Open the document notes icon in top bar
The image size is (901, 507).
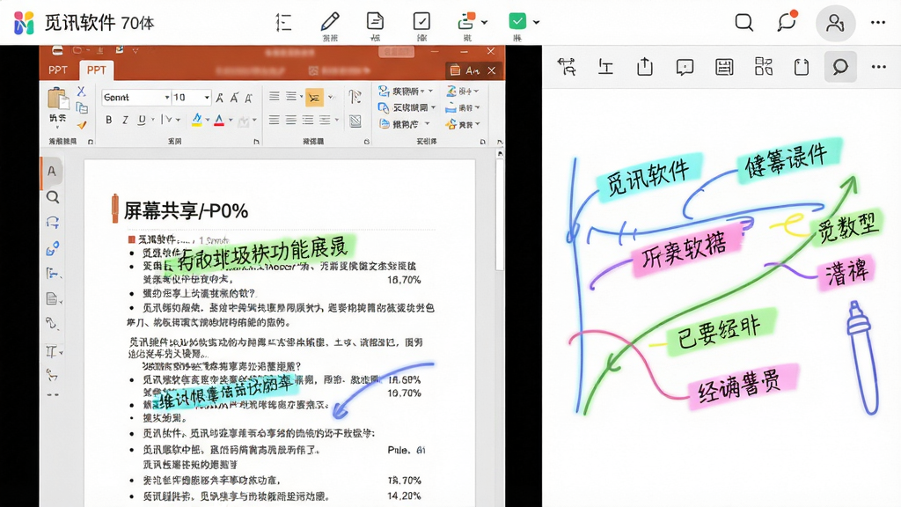pos(375,21)
